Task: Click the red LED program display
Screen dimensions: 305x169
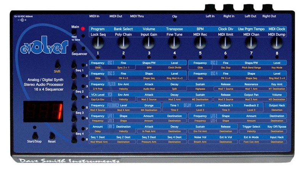Action: pyautogui.click(x=43, y=111)
